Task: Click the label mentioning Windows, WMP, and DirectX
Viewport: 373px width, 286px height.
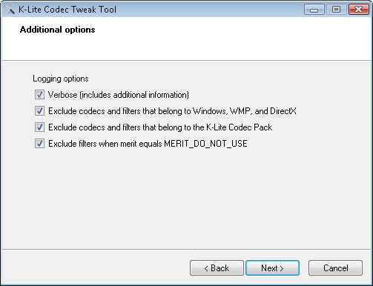Action: 172,111
